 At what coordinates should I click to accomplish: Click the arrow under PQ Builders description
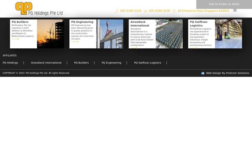pyautogui.click(x=15, y=39)
